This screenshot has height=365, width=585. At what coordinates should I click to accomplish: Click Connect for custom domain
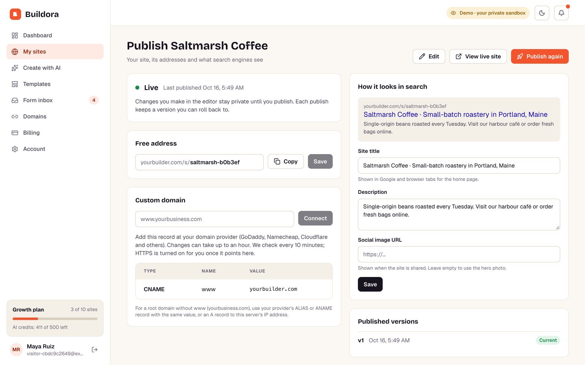(315, 218)
